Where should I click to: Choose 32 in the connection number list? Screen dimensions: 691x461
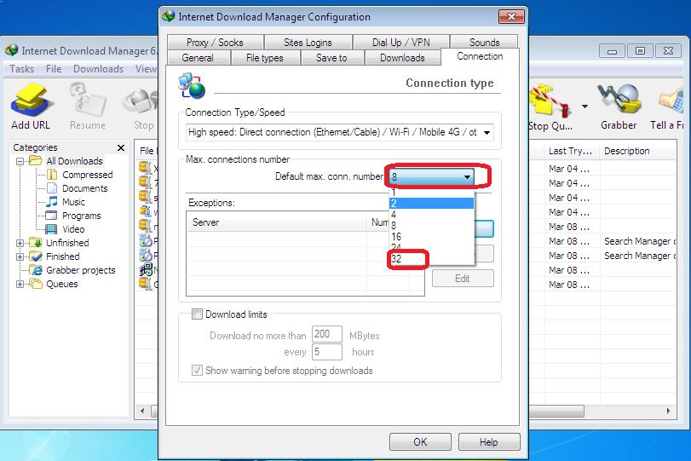[431, 259]
